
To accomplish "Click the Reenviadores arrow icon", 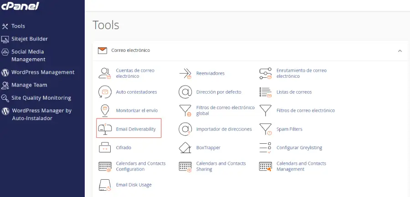I will (185, 73).
